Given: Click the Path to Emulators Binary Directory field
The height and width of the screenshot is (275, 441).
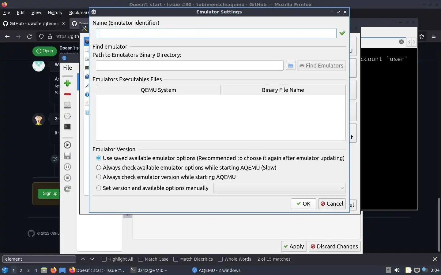Looking at the screenshot, I should click(x=190, y=65).
